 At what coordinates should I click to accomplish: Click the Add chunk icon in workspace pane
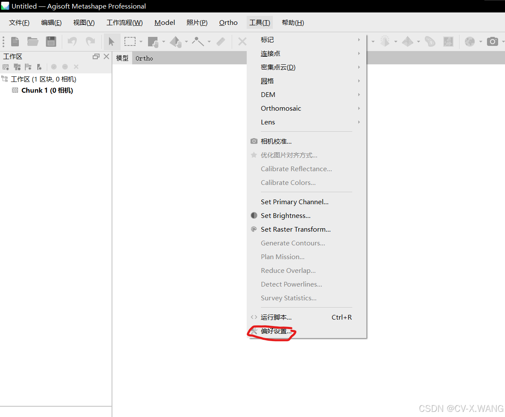click(6, 67)
